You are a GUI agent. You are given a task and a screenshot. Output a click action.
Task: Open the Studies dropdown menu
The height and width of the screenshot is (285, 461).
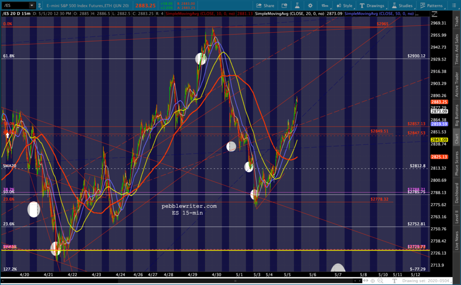(x=402, y=5)
